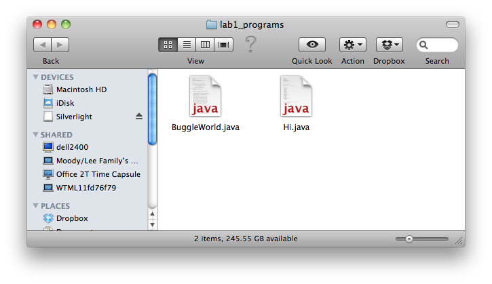Viewport: 492px width, 284px height.
Task: Click the window resize grip
Action: pyautogui.click(x=459, y=241)
